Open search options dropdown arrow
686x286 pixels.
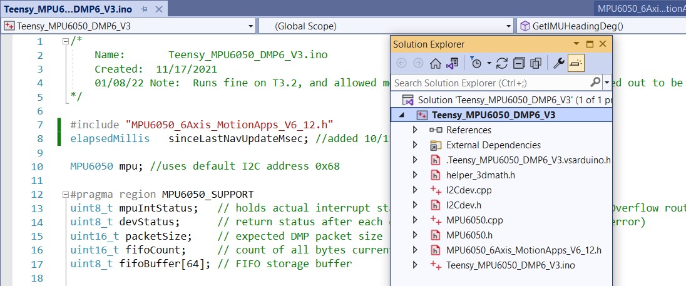coord(607,83)
